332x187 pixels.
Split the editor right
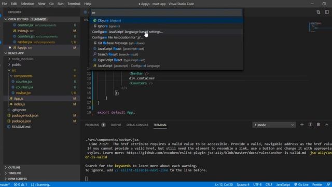pyautogui.click(x=327, y=12)
